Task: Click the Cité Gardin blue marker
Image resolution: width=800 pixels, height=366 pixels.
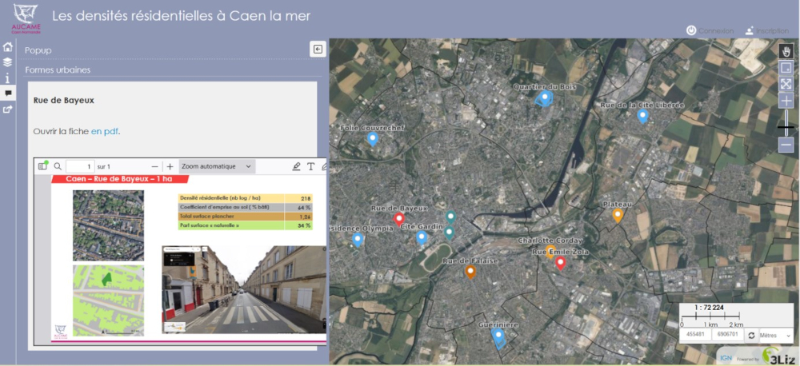Action: pos(422,237)
